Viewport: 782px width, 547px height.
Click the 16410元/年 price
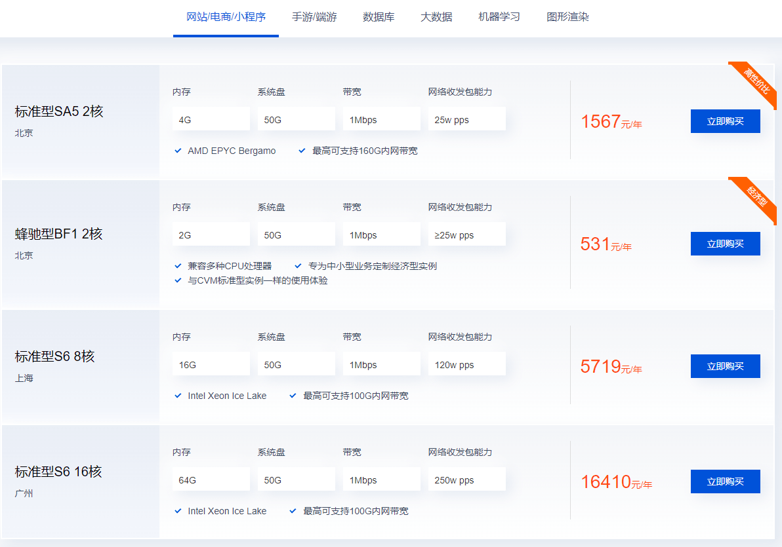tap(617, 481)
